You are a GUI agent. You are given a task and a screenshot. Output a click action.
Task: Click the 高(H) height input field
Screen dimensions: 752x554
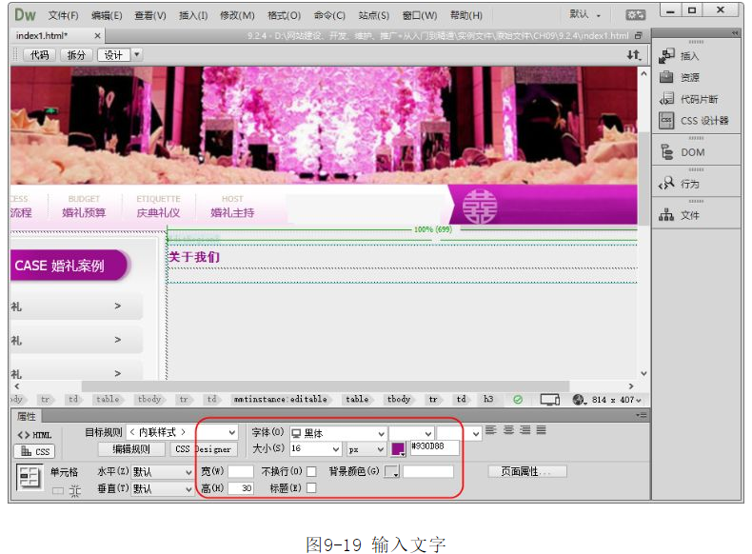tap(241, 488)
